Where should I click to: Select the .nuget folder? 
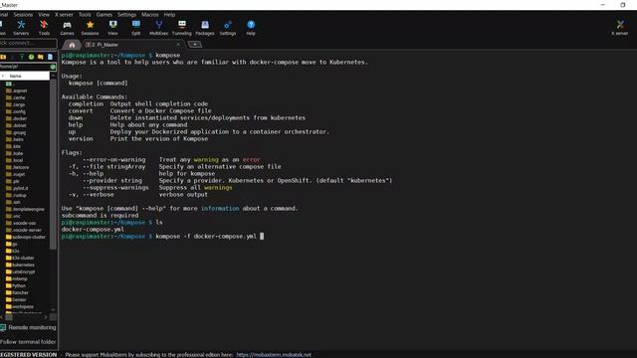16,174
